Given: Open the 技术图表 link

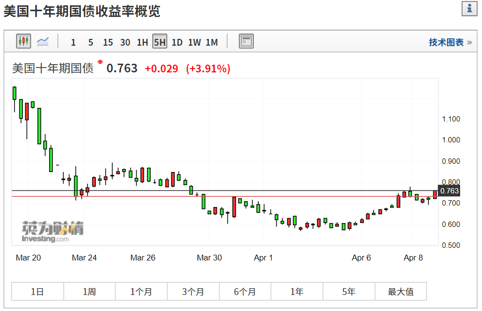Looking at the screenshot, I should pos(447,42).
